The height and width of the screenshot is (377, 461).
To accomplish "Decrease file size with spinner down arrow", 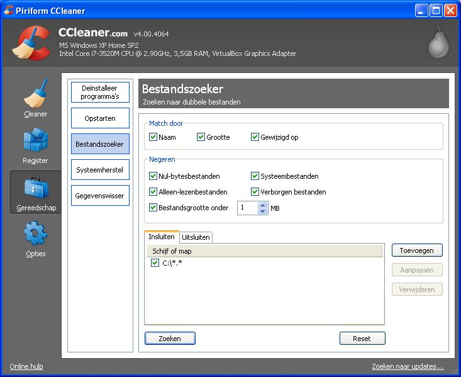I will click(x=262, y=211).
